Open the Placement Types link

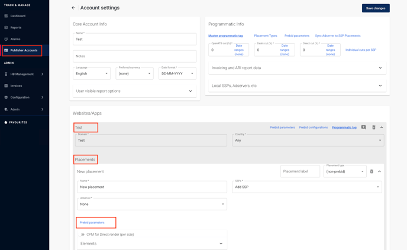(266, 36)
